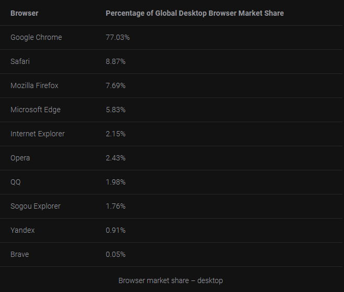The width and height of the screenshot is (344, 292).
Task: Select the Sogou Explorer cell
Action: click(36, 206)
